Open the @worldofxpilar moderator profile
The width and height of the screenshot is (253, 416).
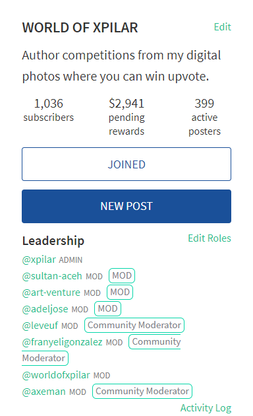pos(56,375)
